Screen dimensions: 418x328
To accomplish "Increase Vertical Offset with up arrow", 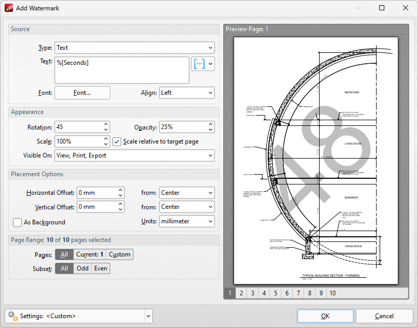I will coord(121,204).
